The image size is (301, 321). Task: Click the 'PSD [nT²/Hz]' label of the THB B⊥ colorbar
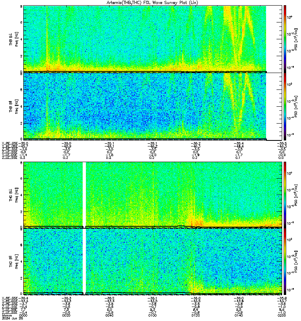tap(296, 39)
